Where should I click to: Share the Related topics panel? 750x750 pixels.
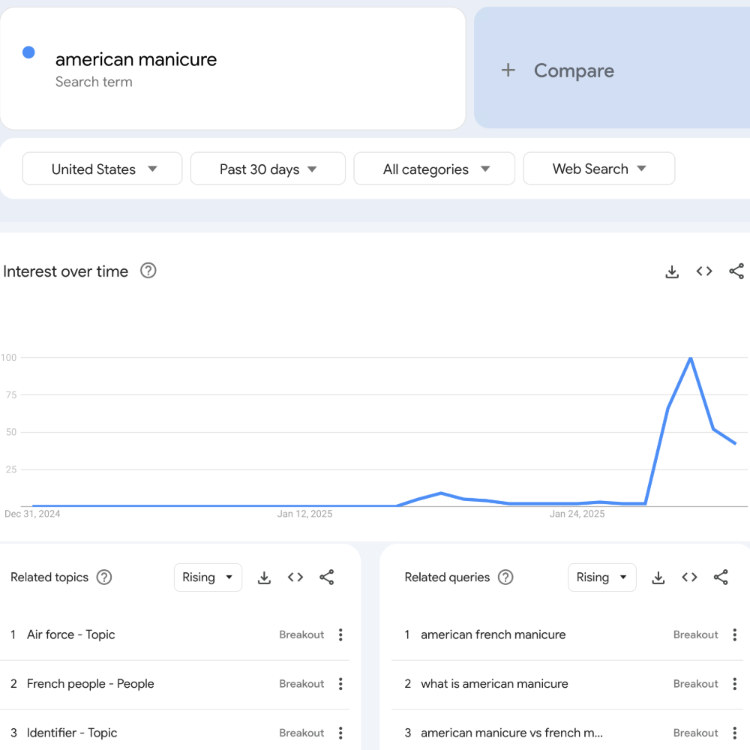(x=327, y=577)
